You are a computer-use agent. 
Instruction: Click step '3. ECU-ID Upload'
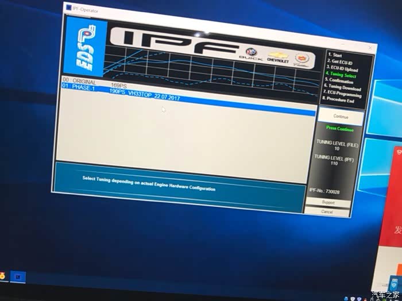coord(342,68)
